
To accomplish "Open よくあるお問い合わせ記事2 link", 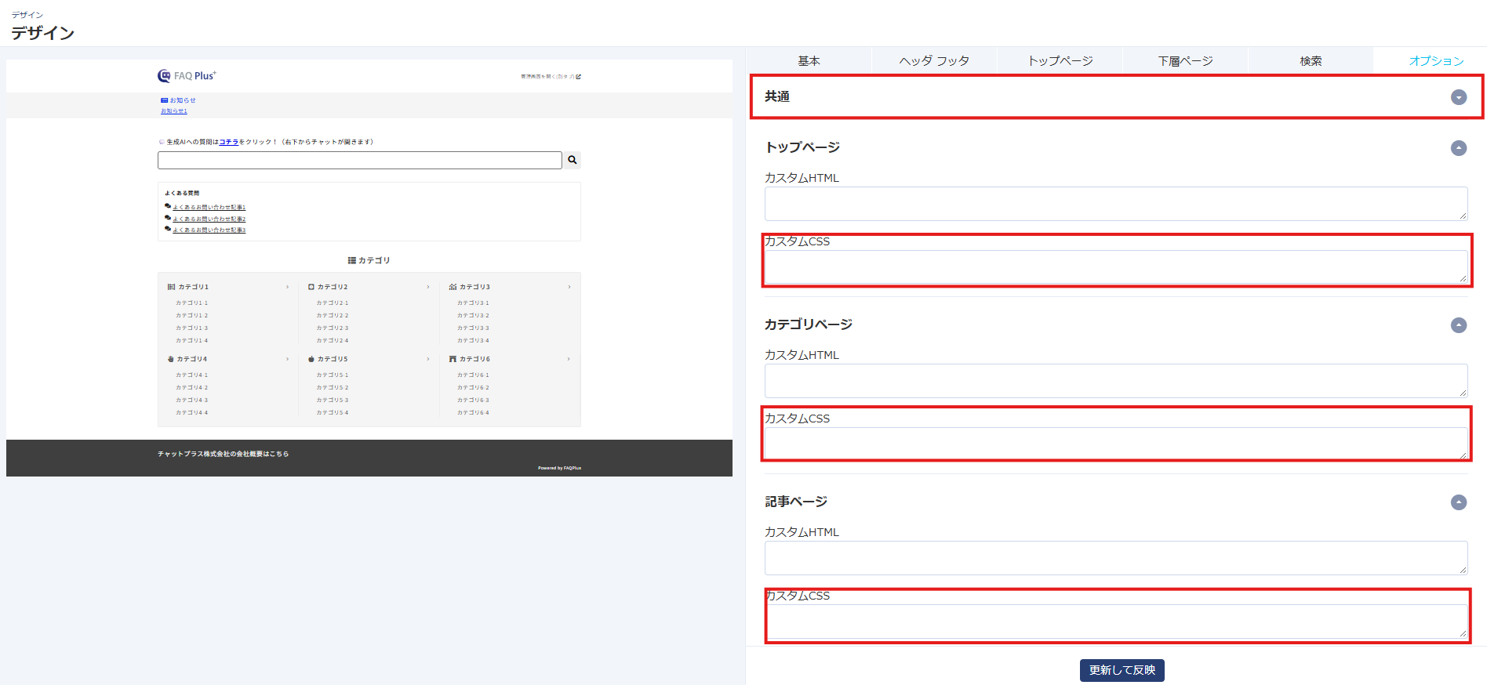I will pyautogui.click(x=209, y=219).
